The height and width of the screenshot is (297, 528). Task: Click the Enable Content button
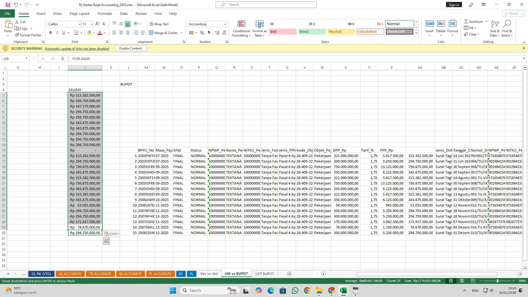pos(130,48)
